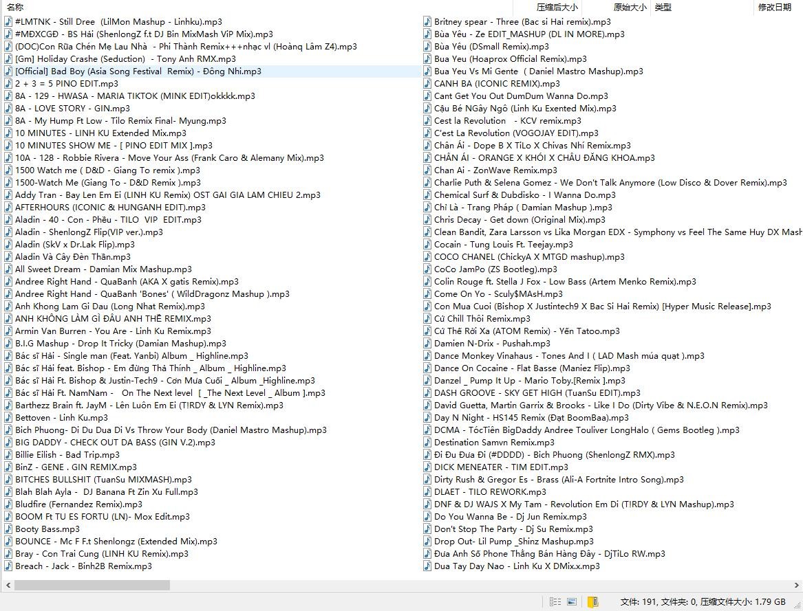Image resolution: width=803 pixels, height=611 pixels.
Task: Sort by the 压缩后大小 column header
Action: click(557, 8)
